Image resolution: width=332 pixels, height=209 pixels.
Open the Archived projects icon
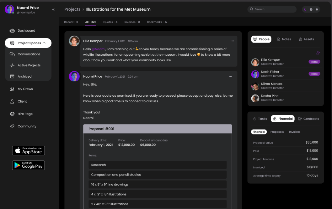[x=12, y=76]
